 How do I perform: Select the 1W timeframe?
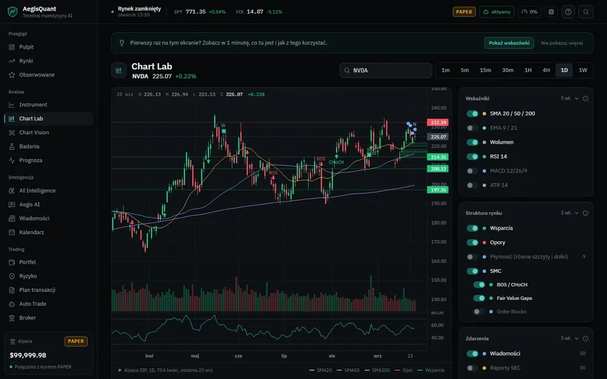click(583, 70)
